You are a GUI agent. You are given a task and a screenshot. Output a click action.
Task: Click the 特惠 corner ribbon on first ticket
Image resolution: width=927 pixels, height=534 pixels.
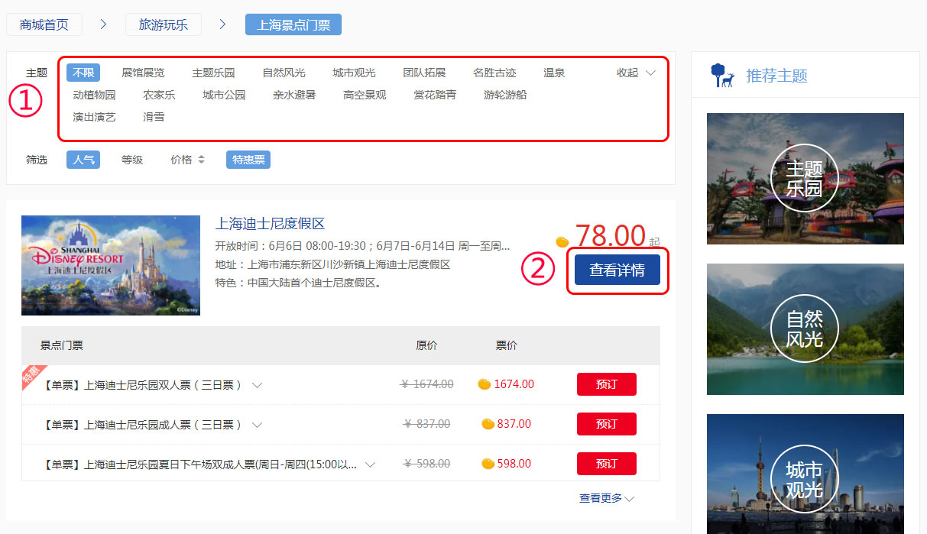[32, 375]
